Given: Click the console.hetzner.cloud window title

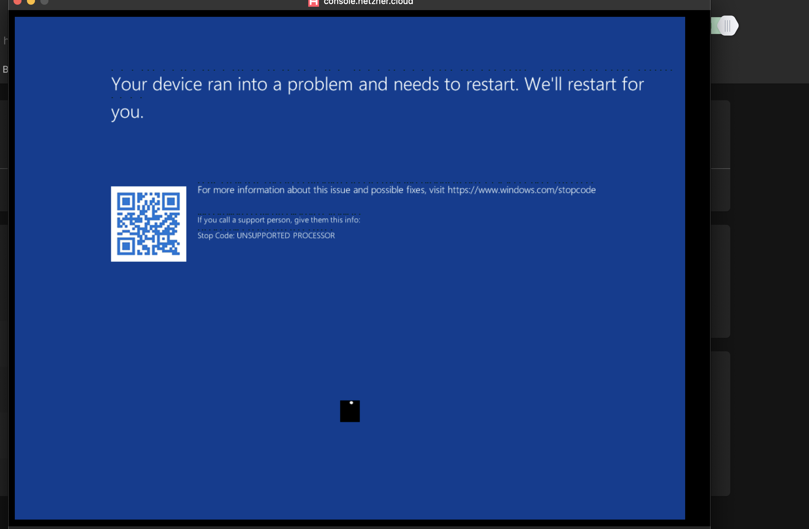Looking at the screenshot, I should click(368, 2).
